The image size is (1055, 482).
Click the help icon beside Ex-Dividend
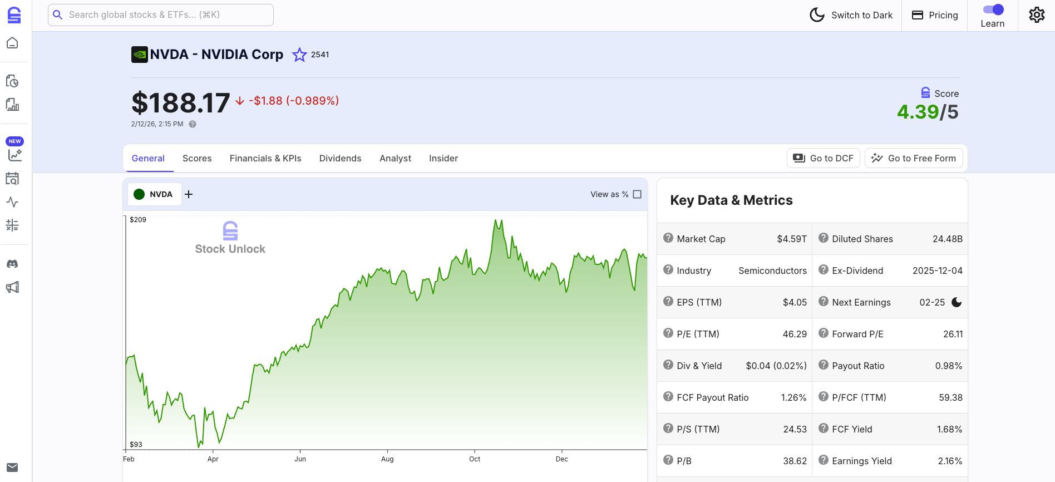824,270
